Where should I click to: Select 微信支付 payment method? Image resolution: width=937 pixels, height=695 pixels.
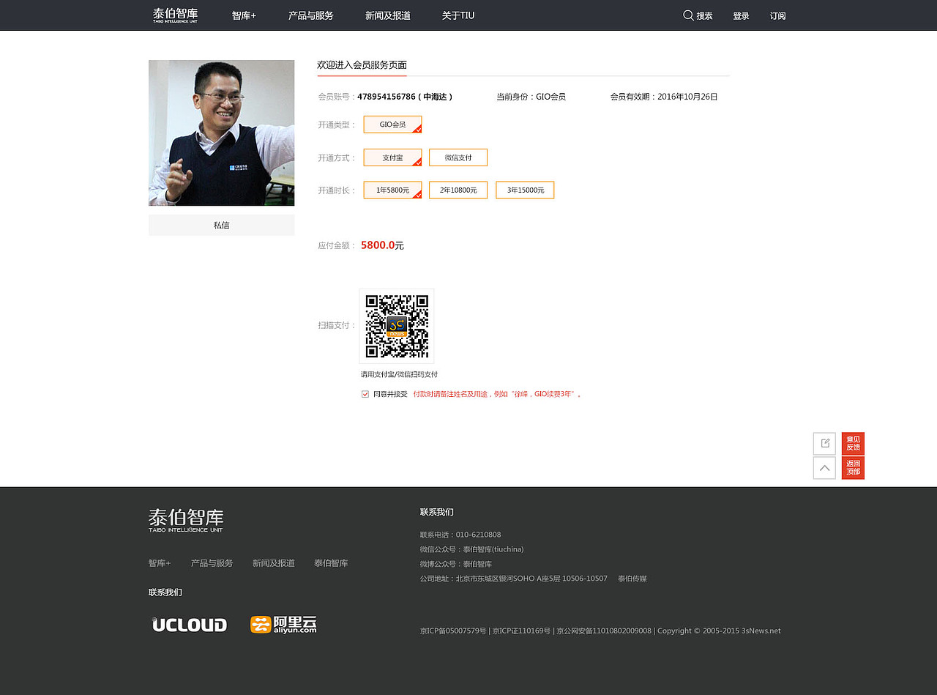458,157
